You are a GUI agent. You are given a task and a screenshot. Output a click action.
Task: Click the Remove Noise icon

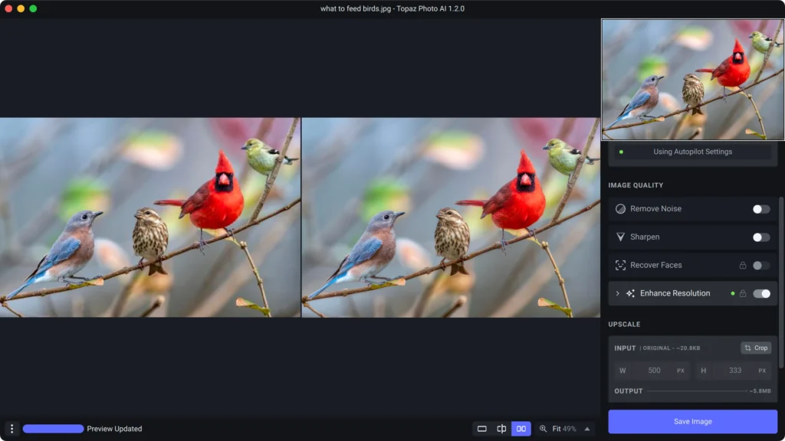pyautogui.click(x=621, y=209)
